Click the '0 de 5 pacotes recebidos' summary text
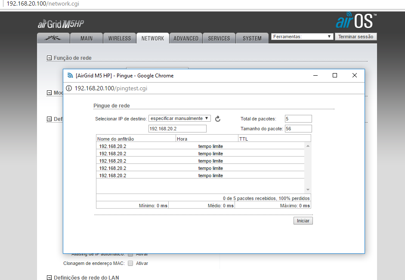 tap(266, 198)
